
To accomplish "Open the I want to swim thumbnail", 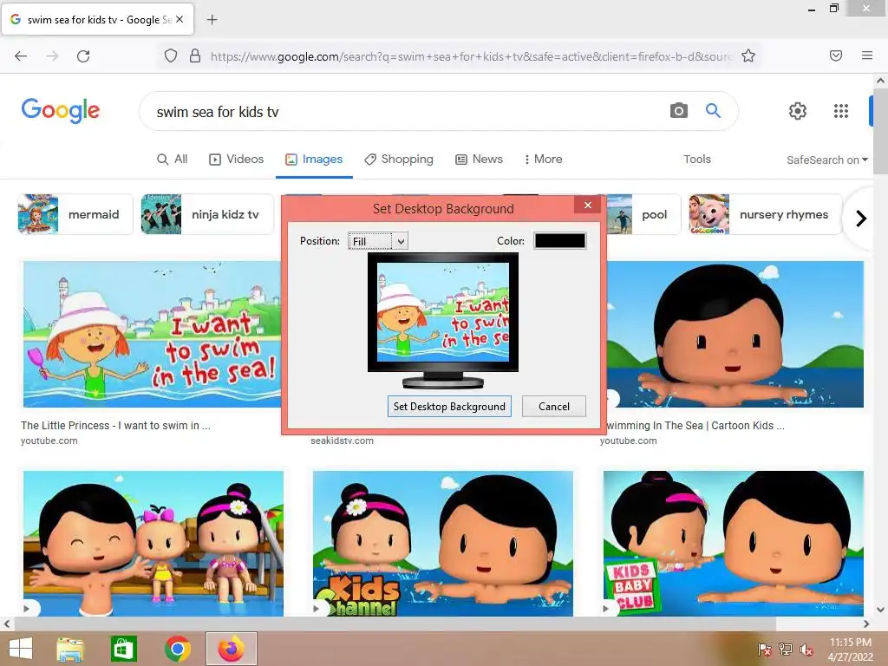I will coord(153,334).
